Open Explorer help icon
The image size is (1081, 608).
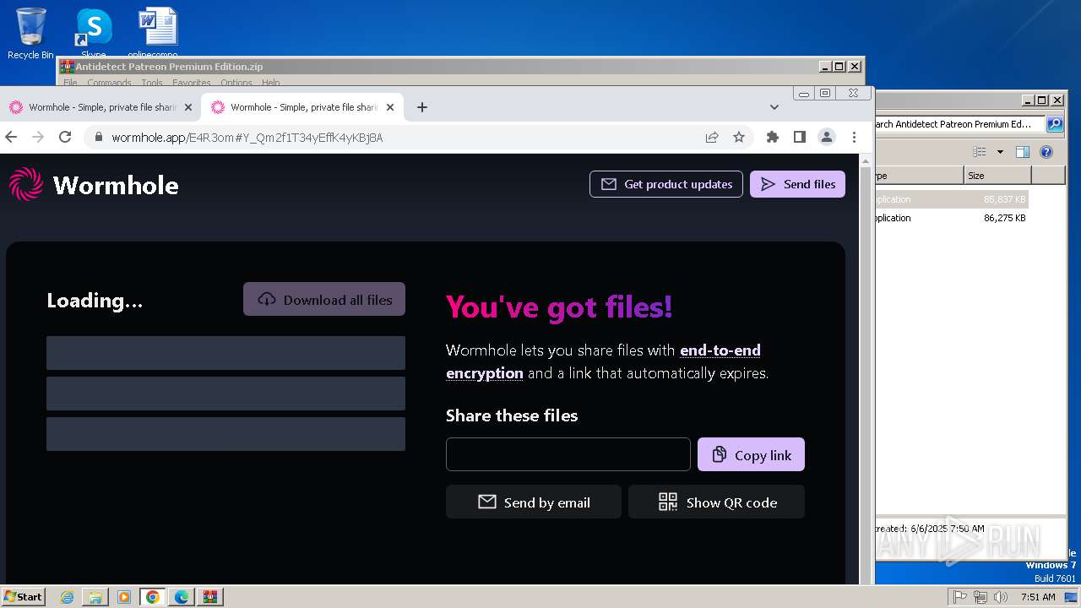(1046, 152)
